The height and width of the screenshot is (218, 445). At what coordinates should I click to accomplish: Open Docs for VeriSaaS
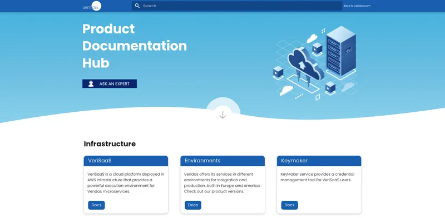tap(96, 205)
